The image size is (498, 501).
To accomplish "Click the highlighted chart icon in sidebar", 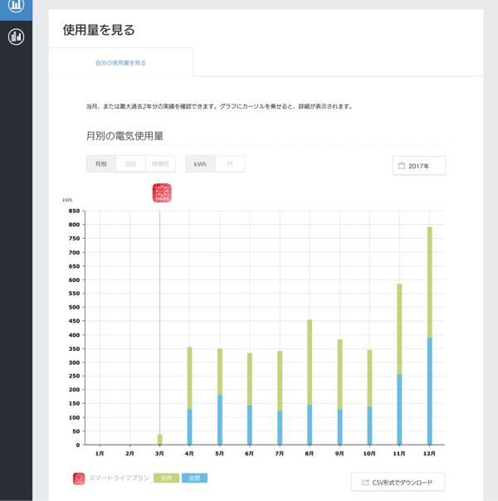I will (16, 4).
